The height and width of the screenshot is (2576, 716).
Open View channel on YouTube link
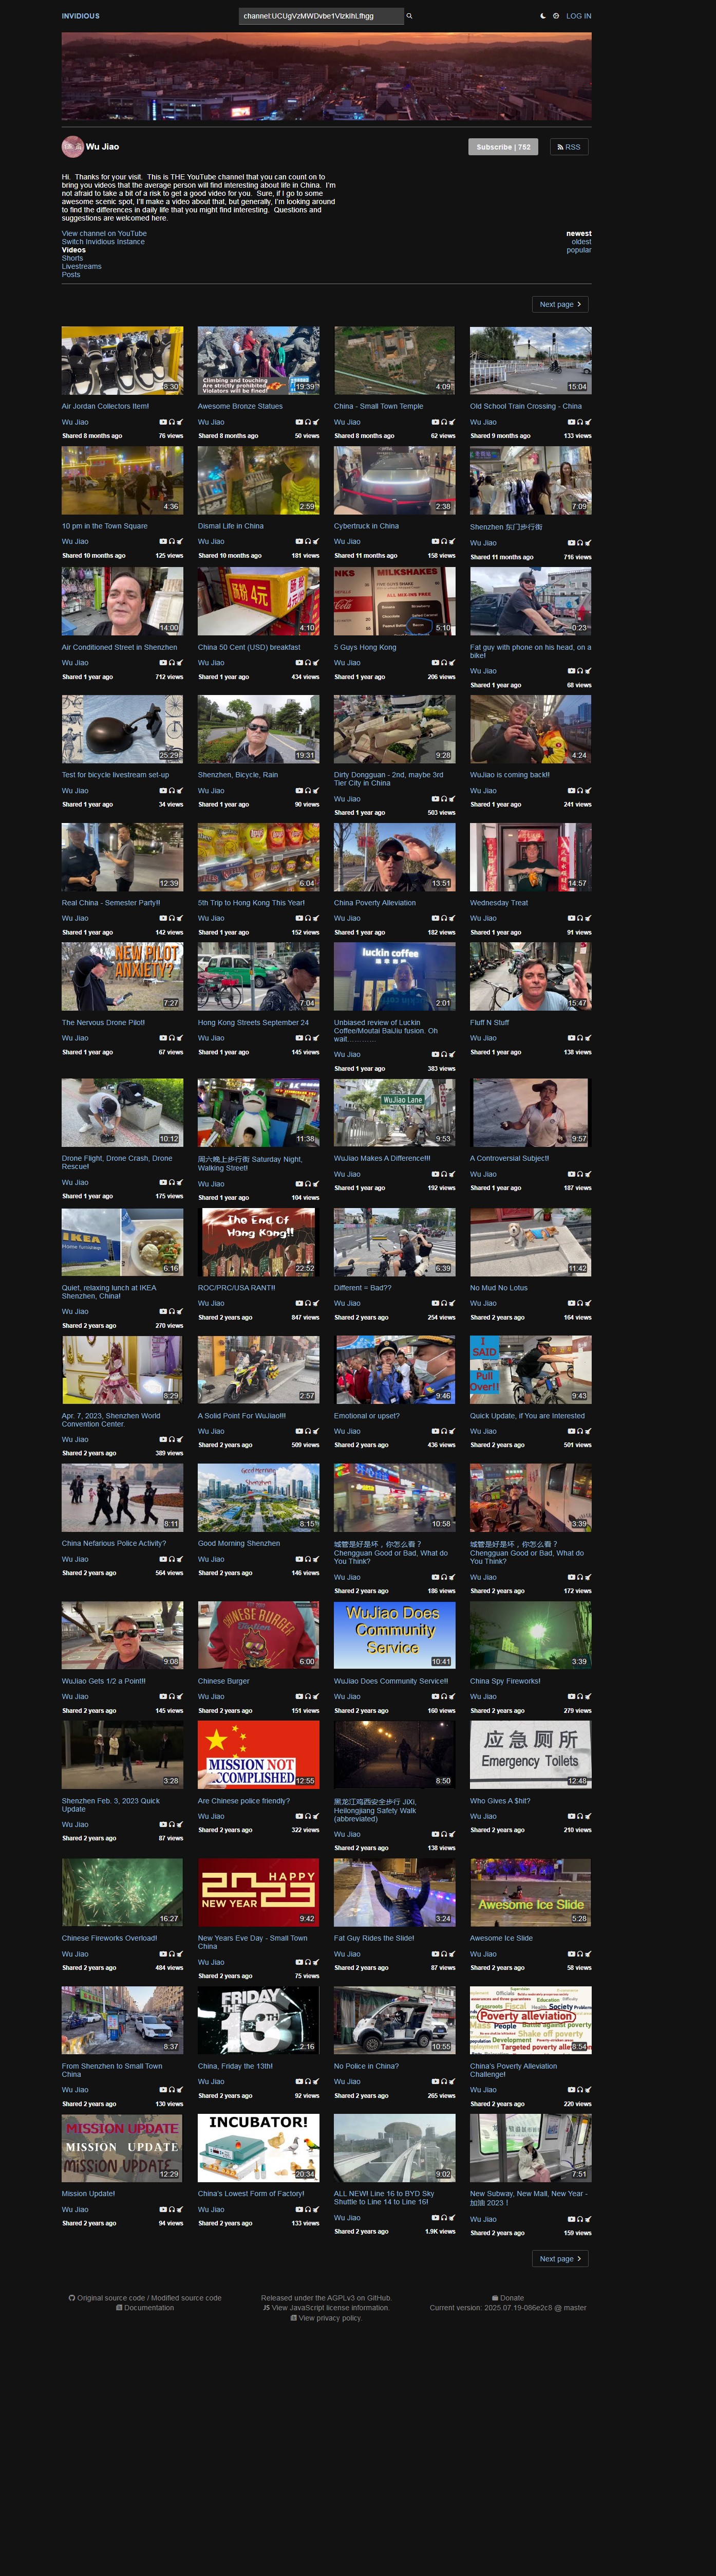tap(104, 233)
